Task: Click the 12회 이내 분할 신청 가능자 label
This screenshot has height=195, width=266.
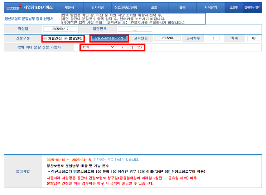Action: pos(39,47)
